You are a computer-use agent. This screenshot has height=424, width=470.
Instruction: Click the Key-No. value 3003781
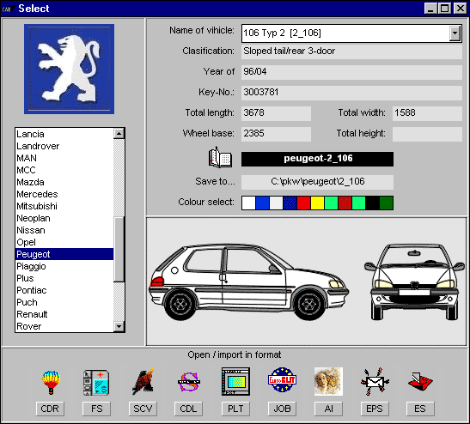(351, 92)
